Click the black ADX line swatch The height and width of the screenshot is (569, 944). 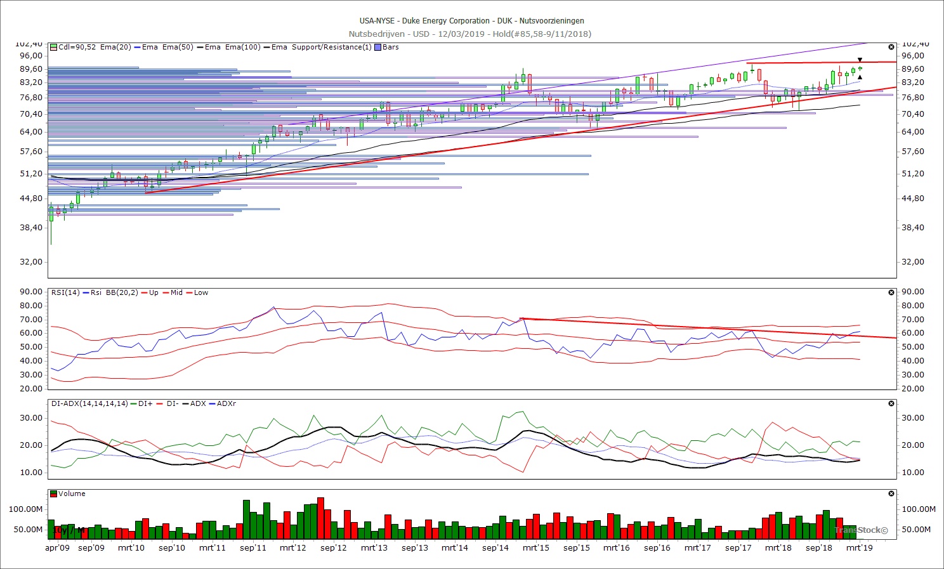tap(185, 403)
